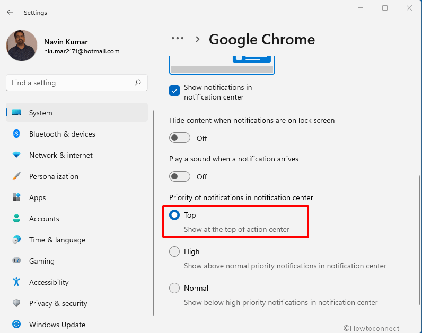Go to Privacy & security label
Screen dimensions: 422x333
58,303
